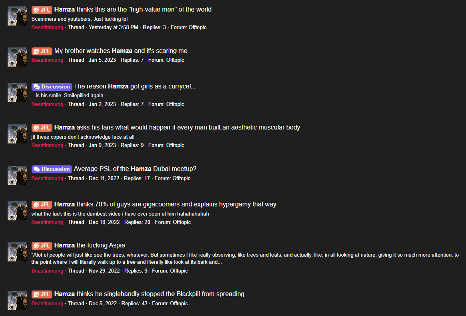Click JFL tag on 'stopped the Blackpill' thread
The width and height of the screenshot is (466, 316).
pyautogui.click(x=42, y=294)
